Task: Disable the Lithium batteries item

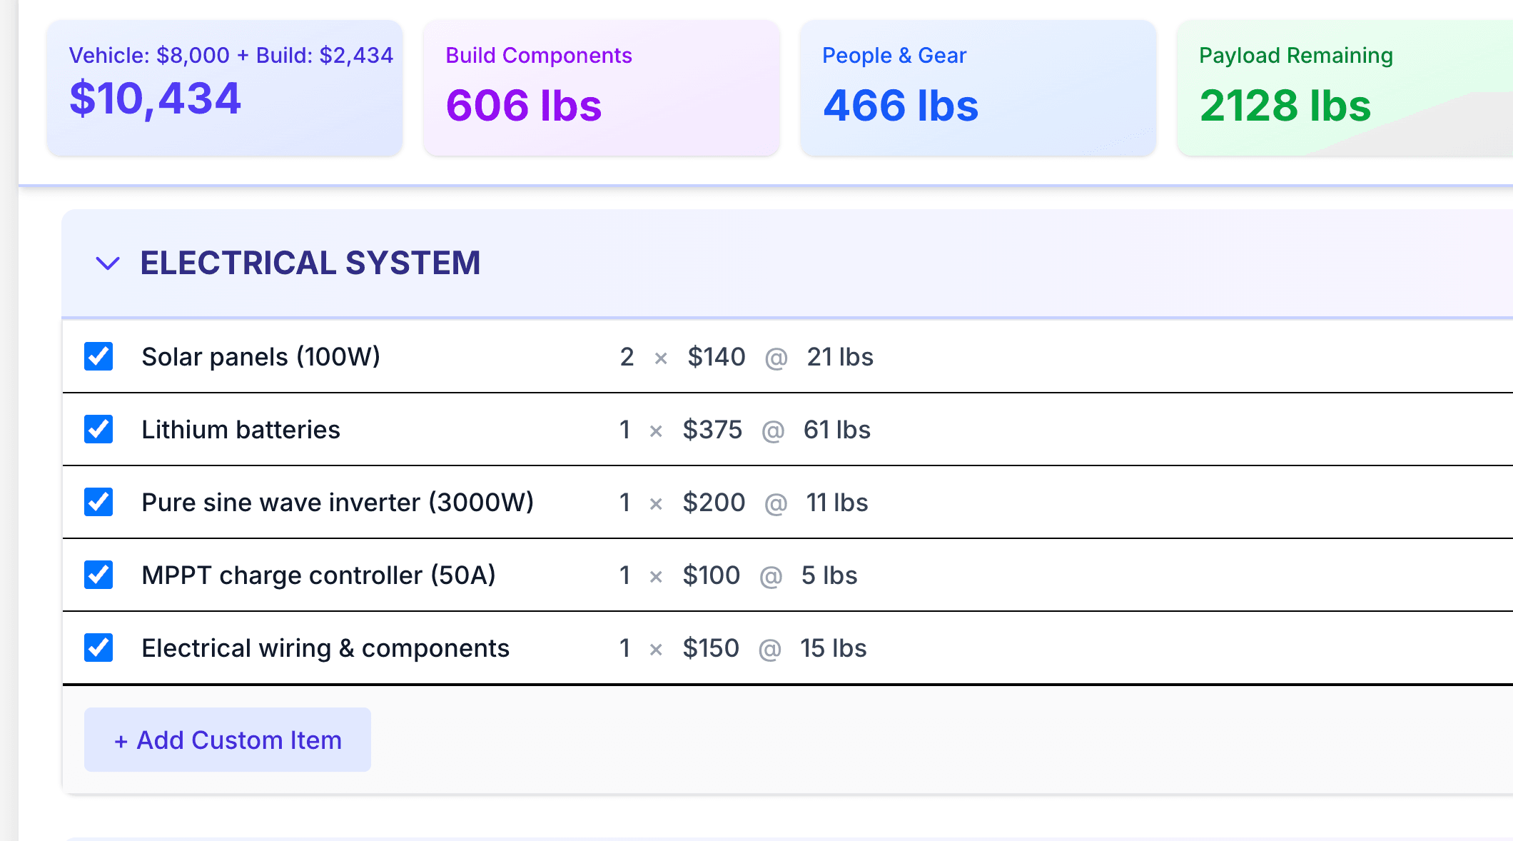Action: [x=98, y=430]
